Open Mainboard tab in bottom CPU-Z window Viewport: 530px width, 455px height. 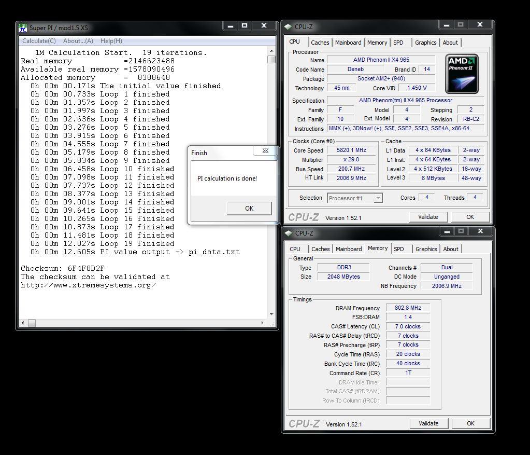tap(349, 249)
